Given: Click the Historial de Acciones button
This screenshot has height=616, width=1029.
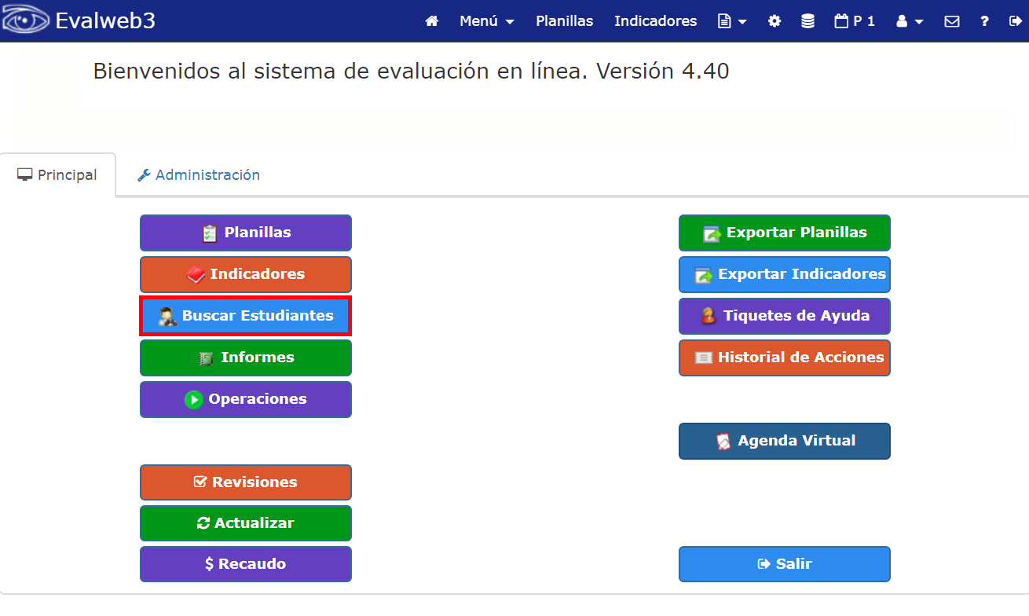Looking at the screenshot, I should [x=784, y=357].
